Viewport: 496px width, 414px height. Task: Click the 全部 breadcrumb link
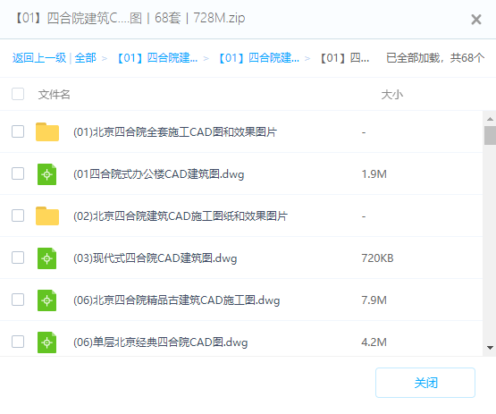pos(86,58)
